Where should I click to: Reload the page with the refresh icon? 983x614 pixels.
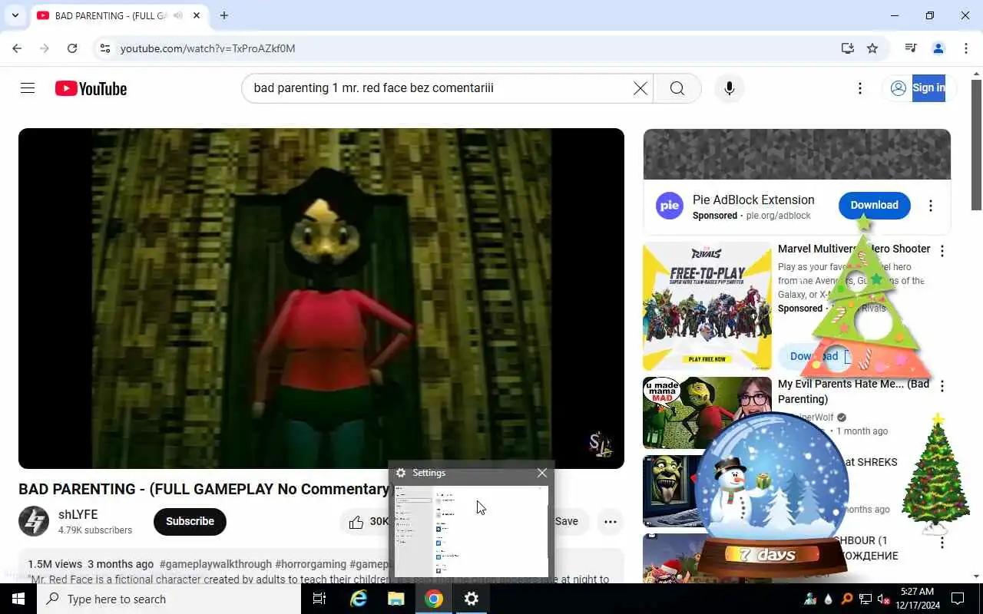click(x=72, y=48)
